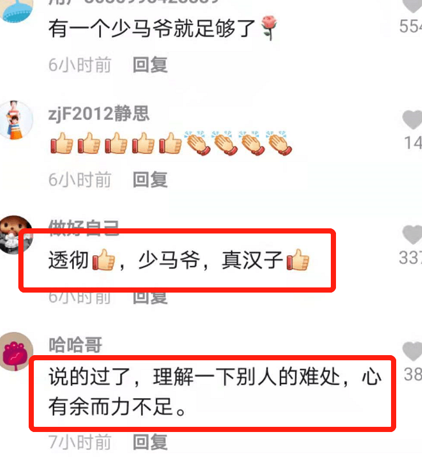Screen dimensions: 422x467
Task: Like the comment by zjF2012静思
Action: 413,120
